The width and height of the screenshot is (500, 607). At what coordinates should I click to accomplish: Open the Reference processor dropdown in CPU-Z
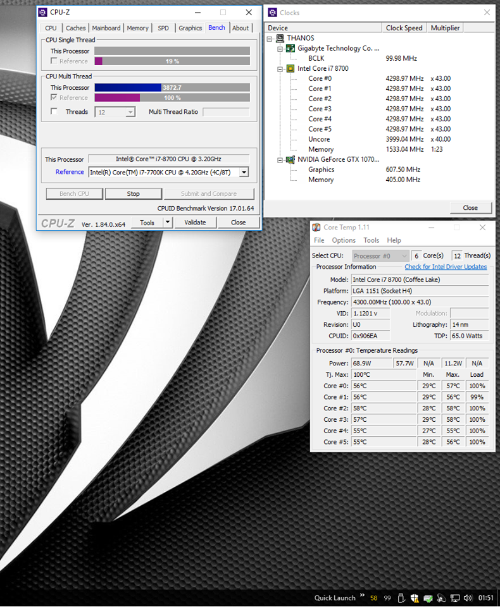click(244, 172)
